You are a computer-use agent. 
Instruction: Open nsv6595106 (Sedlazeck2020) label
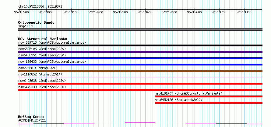(42, 49)
